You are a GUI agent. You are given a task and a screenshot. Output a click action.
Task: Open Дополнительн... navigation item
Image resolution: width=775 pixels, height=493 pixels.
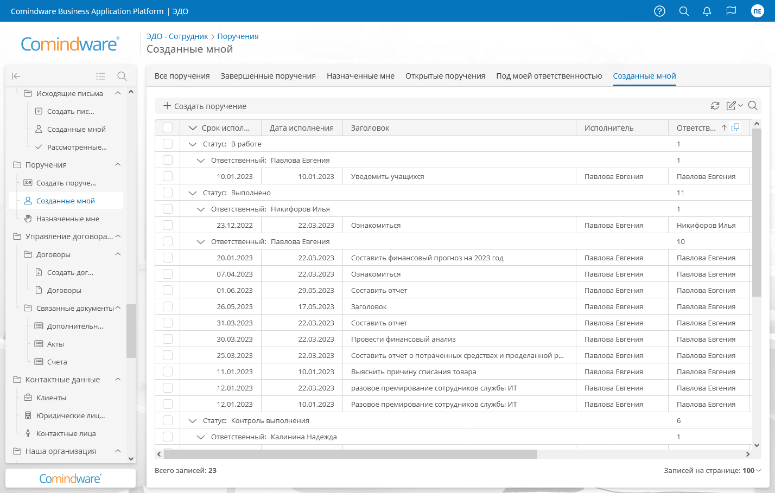[75, 326]
